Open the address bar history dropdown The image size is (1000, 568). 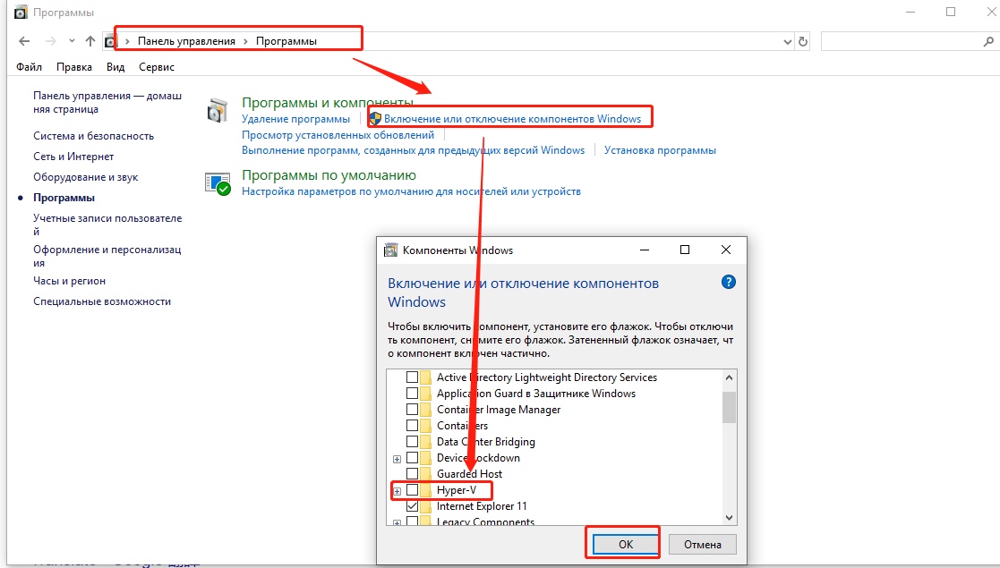[x=787, y=41]
